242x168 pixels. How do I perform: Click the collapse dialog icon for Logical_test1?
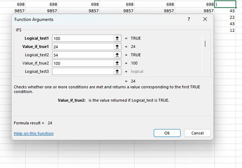pyautogui.click(x=117, y=38)
